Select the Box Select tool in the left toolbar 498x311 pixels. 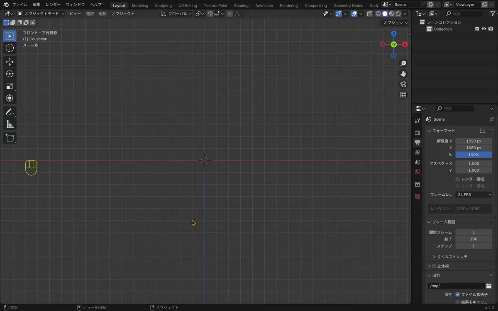pos(10,36)
